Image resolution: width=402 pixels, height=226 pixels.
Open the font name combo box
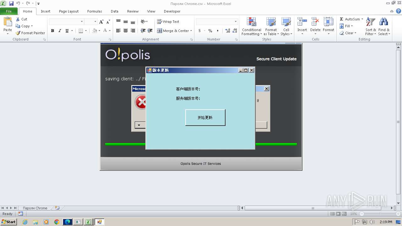pos(67,22)
